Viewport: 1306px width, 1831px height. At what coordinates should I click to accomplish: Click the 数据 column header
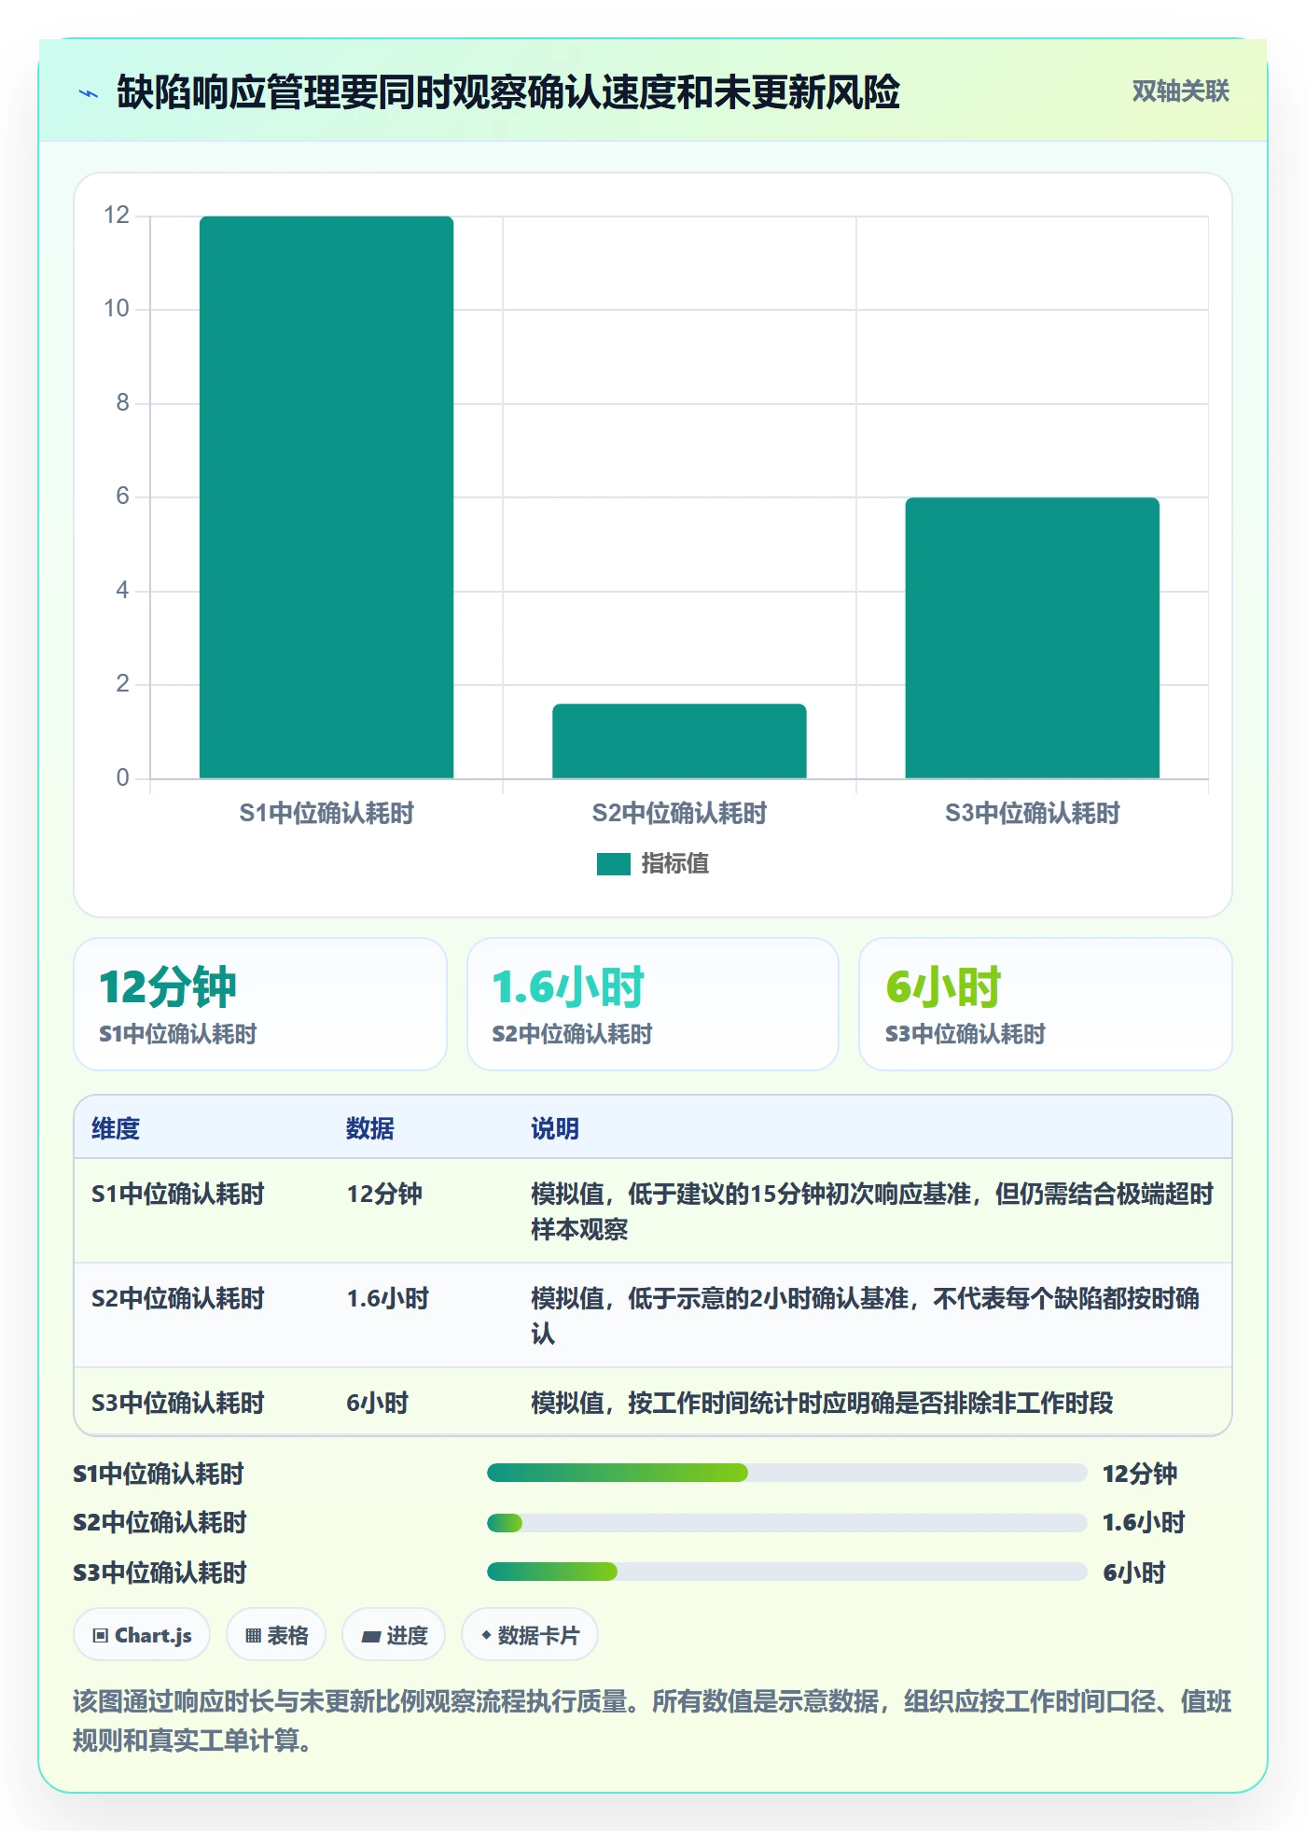[x=370, y=1129]
